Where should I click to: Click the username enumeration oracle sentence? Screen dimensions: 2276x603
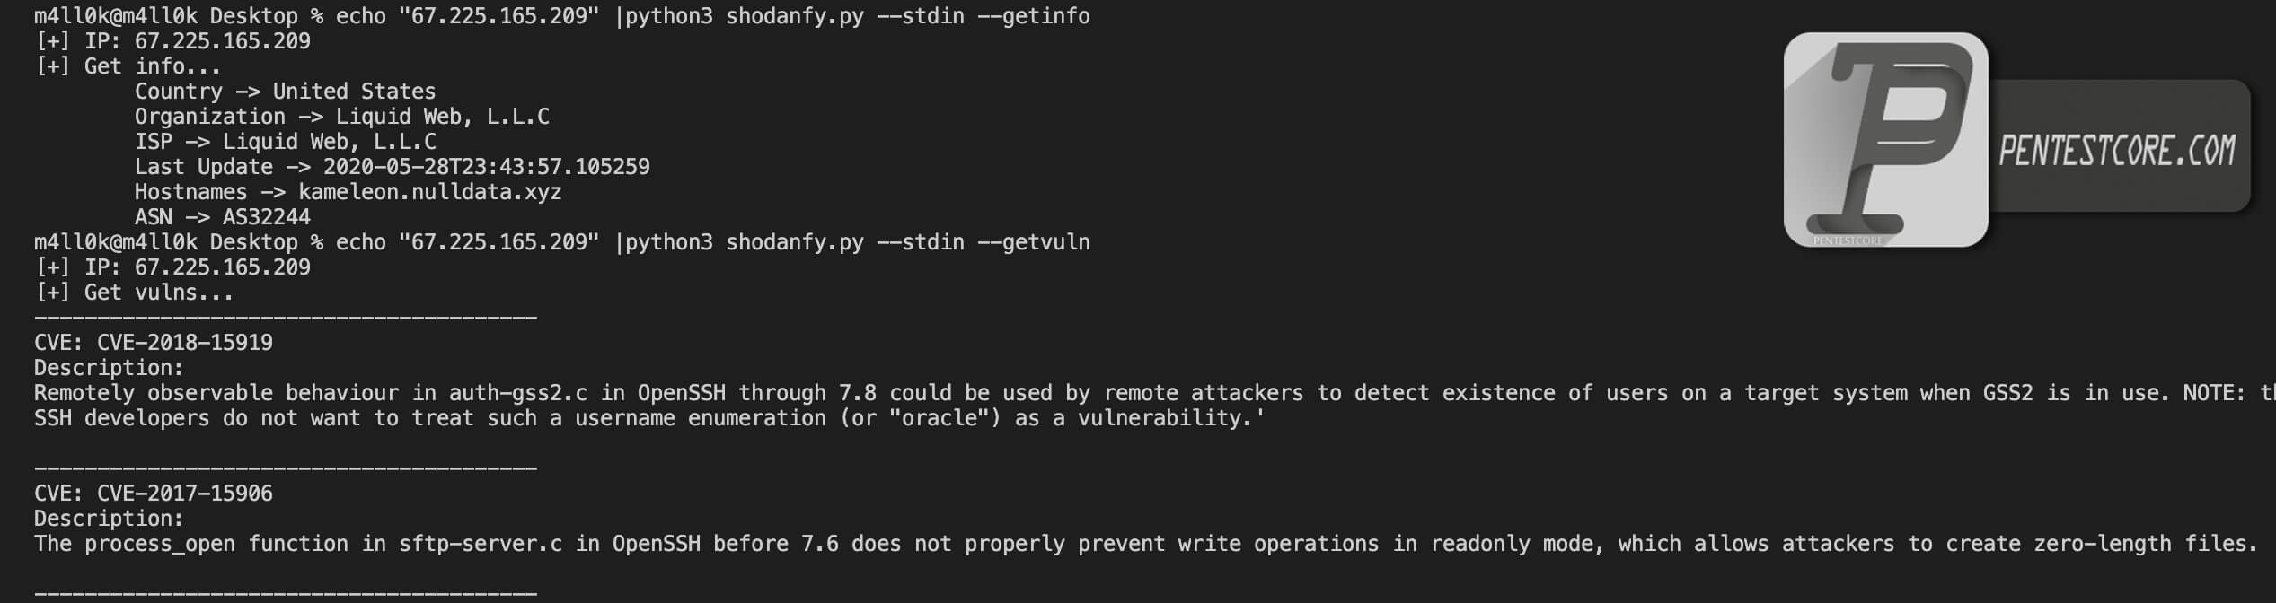[649, 418]
